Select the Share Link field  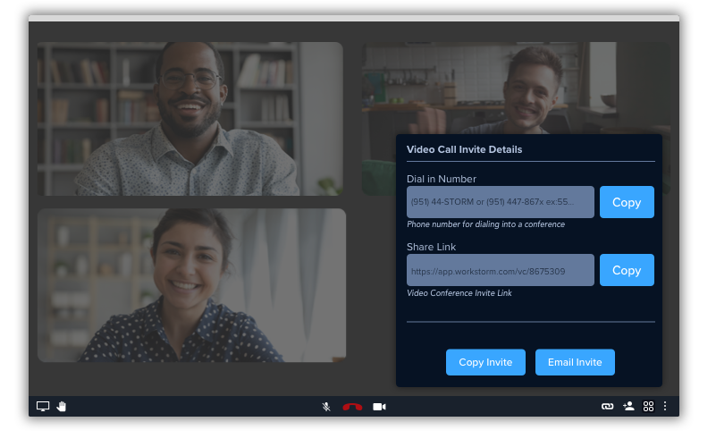(501, 270)
